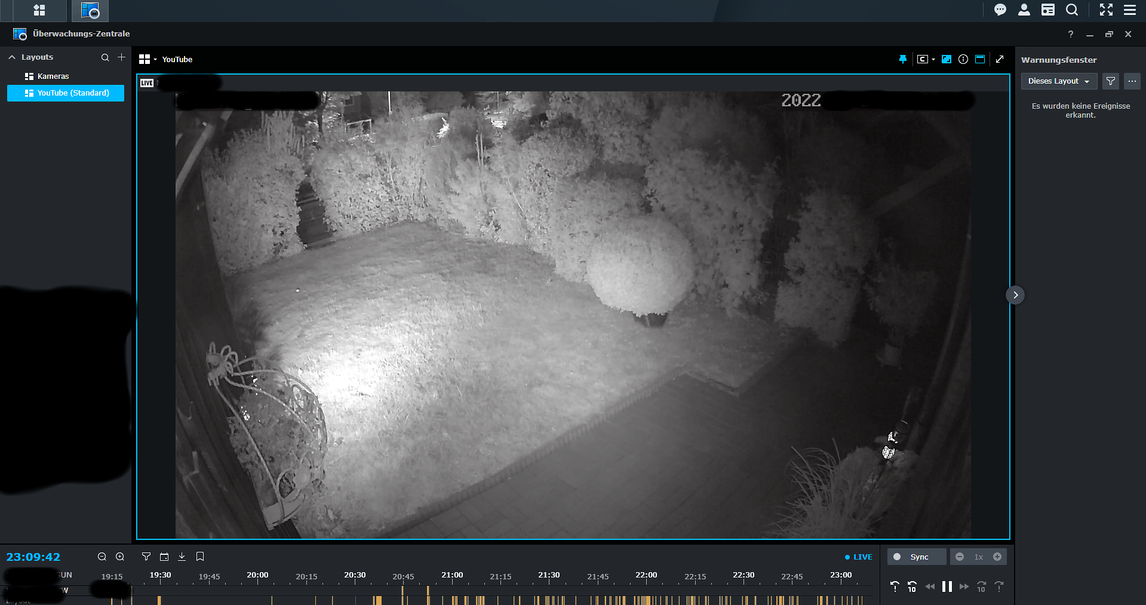Select the YouTube (Standard) layout
1146x605 pixels.
[73, 93]
